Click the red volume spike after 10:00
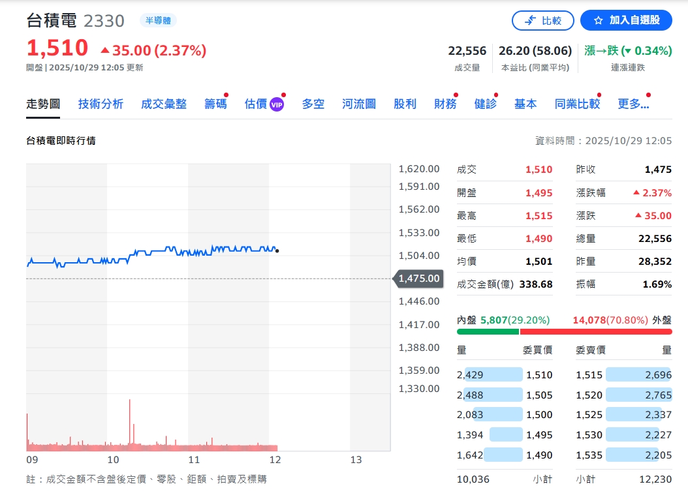The width and height of the screenshot is (688, 497). tap(130, 424)
